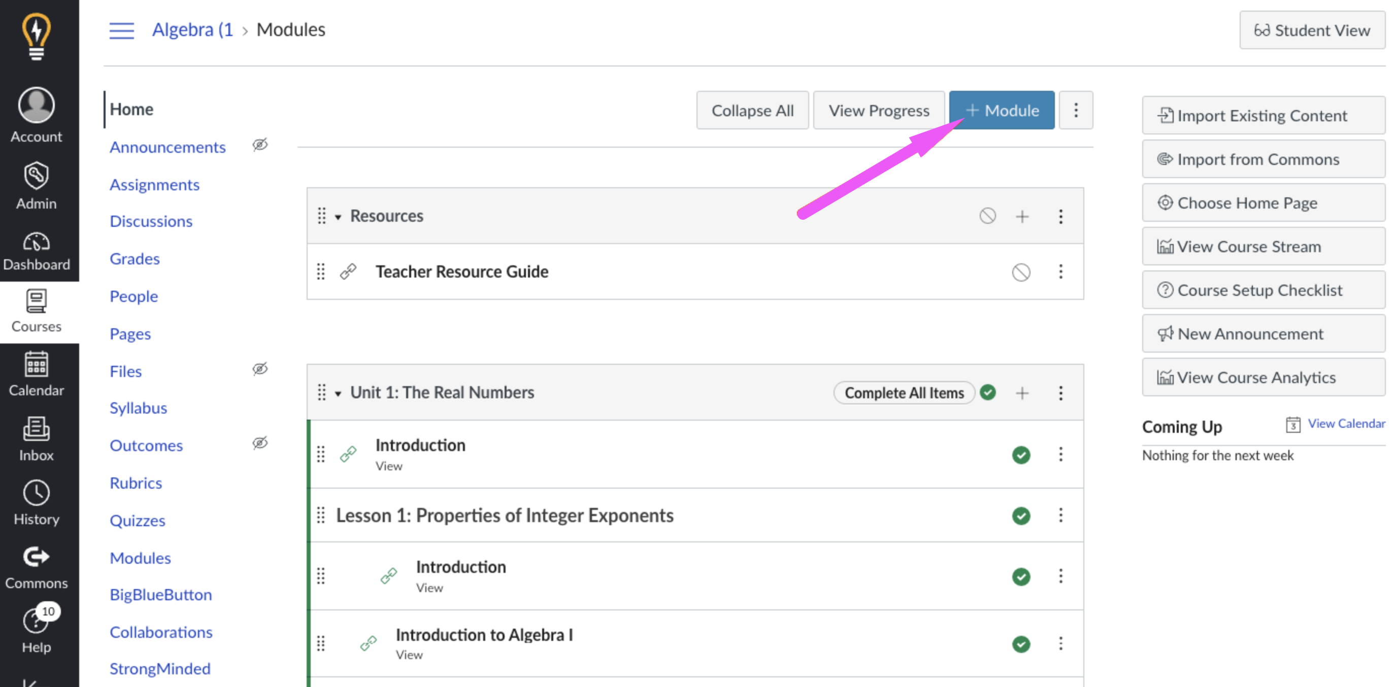The width and height of the screenshot is (1395, 687).
Task: Toggle the Resources module publish status
Action: 987,216
